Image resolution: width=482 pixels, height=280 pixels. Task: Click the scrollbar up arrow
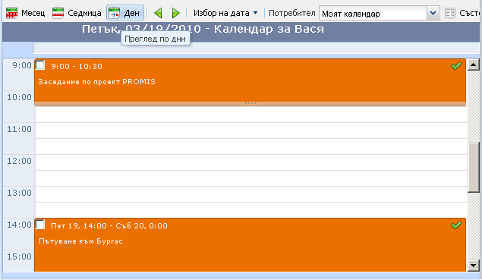click(x=474, y=64)
